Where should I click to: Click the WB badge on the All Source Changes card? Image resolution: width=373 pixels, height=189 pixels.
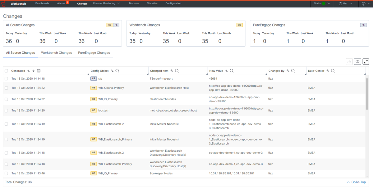tap(109, 25)
